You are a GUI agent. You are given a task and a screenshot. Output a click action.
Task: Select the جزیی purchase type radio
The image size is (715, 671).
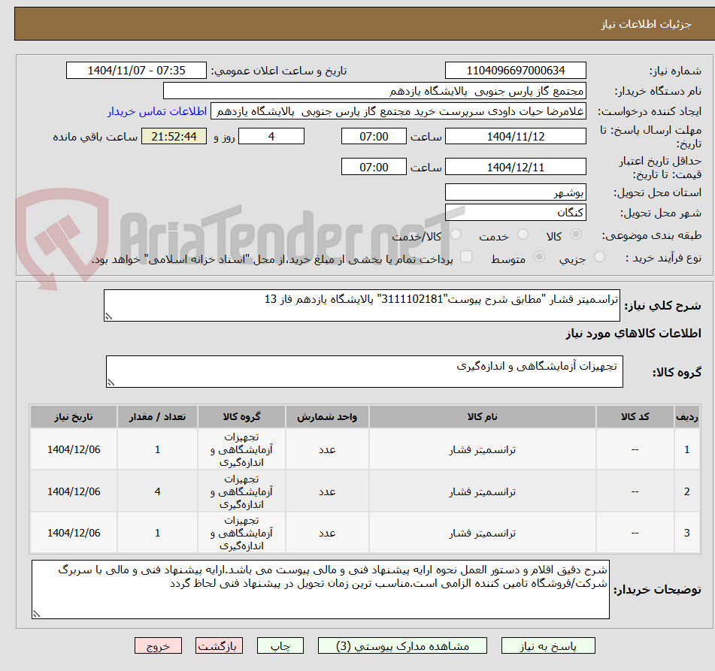600,257
